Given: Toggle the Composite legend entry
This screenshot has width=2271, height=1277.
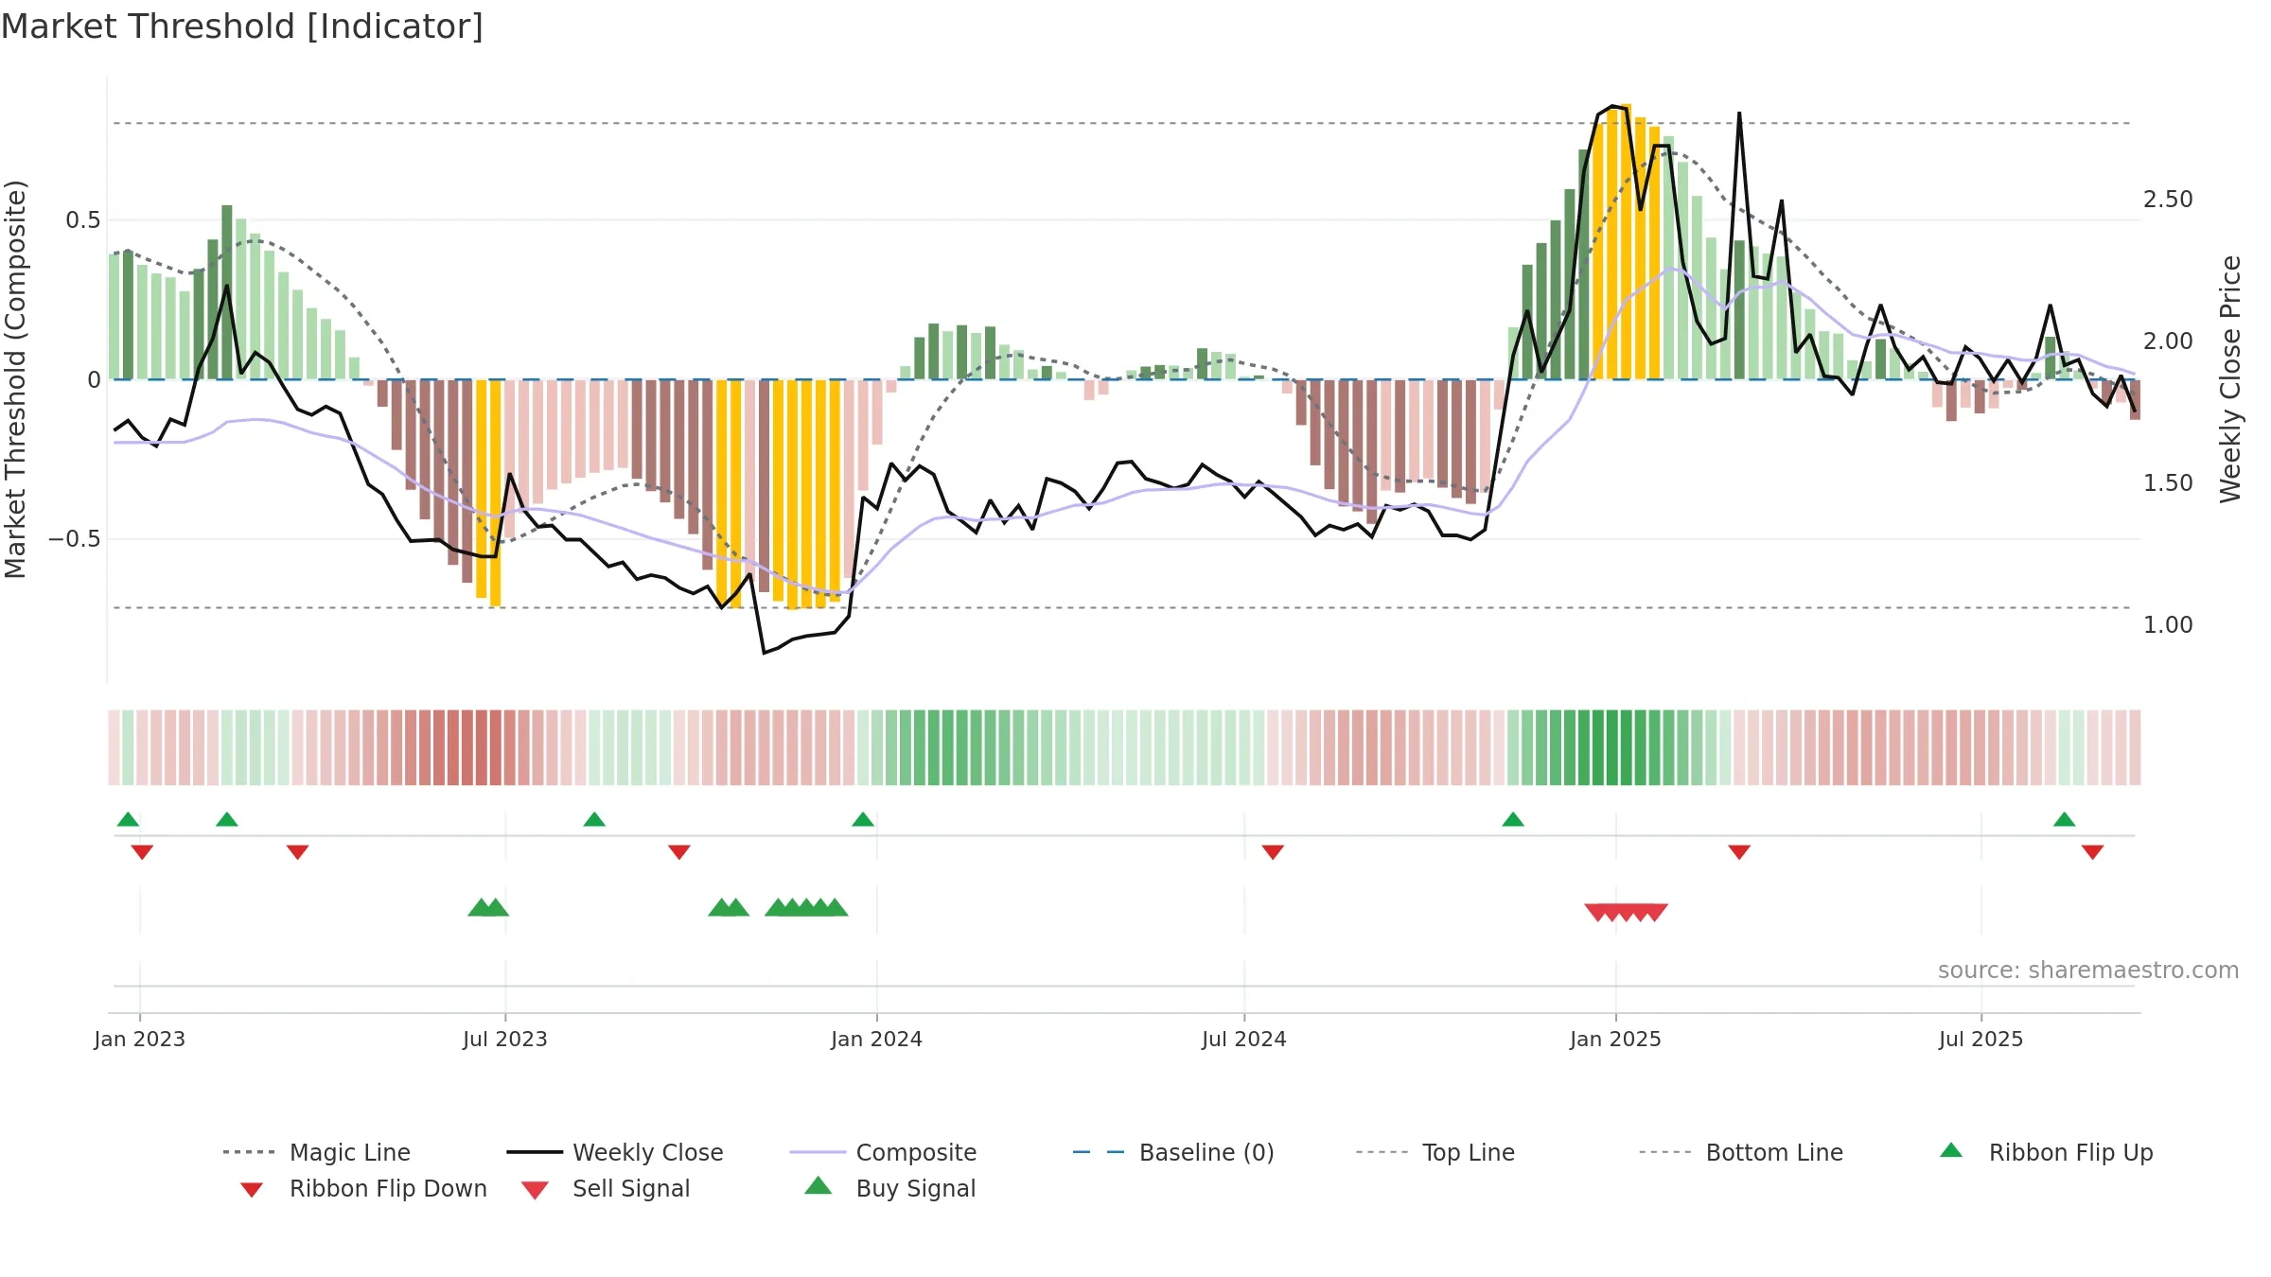Looking at the screenshot, I should tap(883, 1152).
